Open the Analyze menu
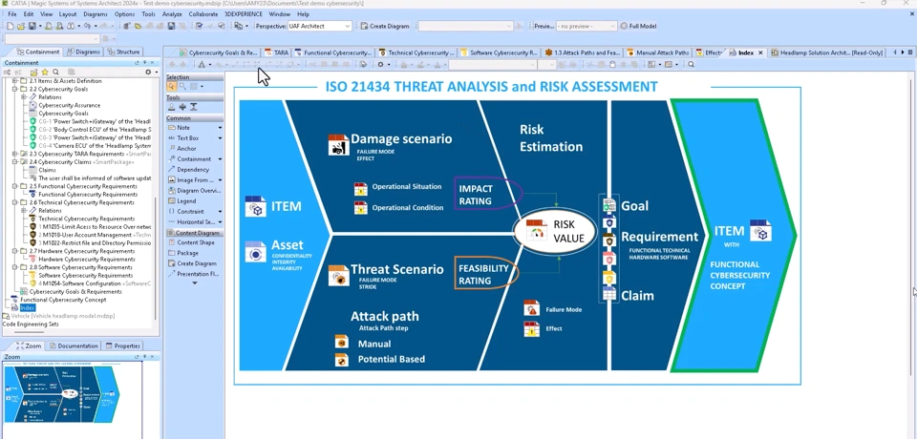Screen dimensions: 917x439 tap(172, 14)
